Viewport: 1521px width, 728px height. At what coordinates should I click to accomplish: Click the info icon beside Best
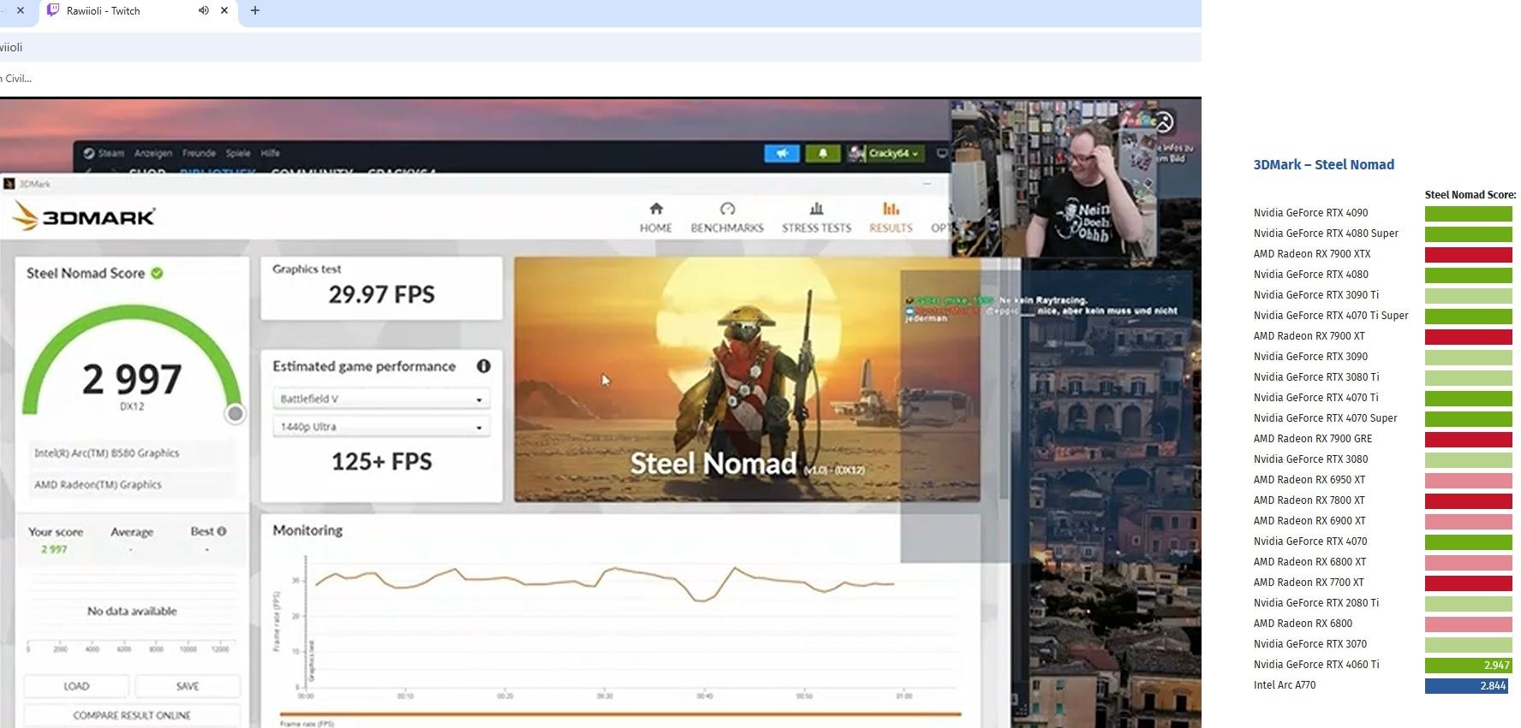tap(222, 531)
